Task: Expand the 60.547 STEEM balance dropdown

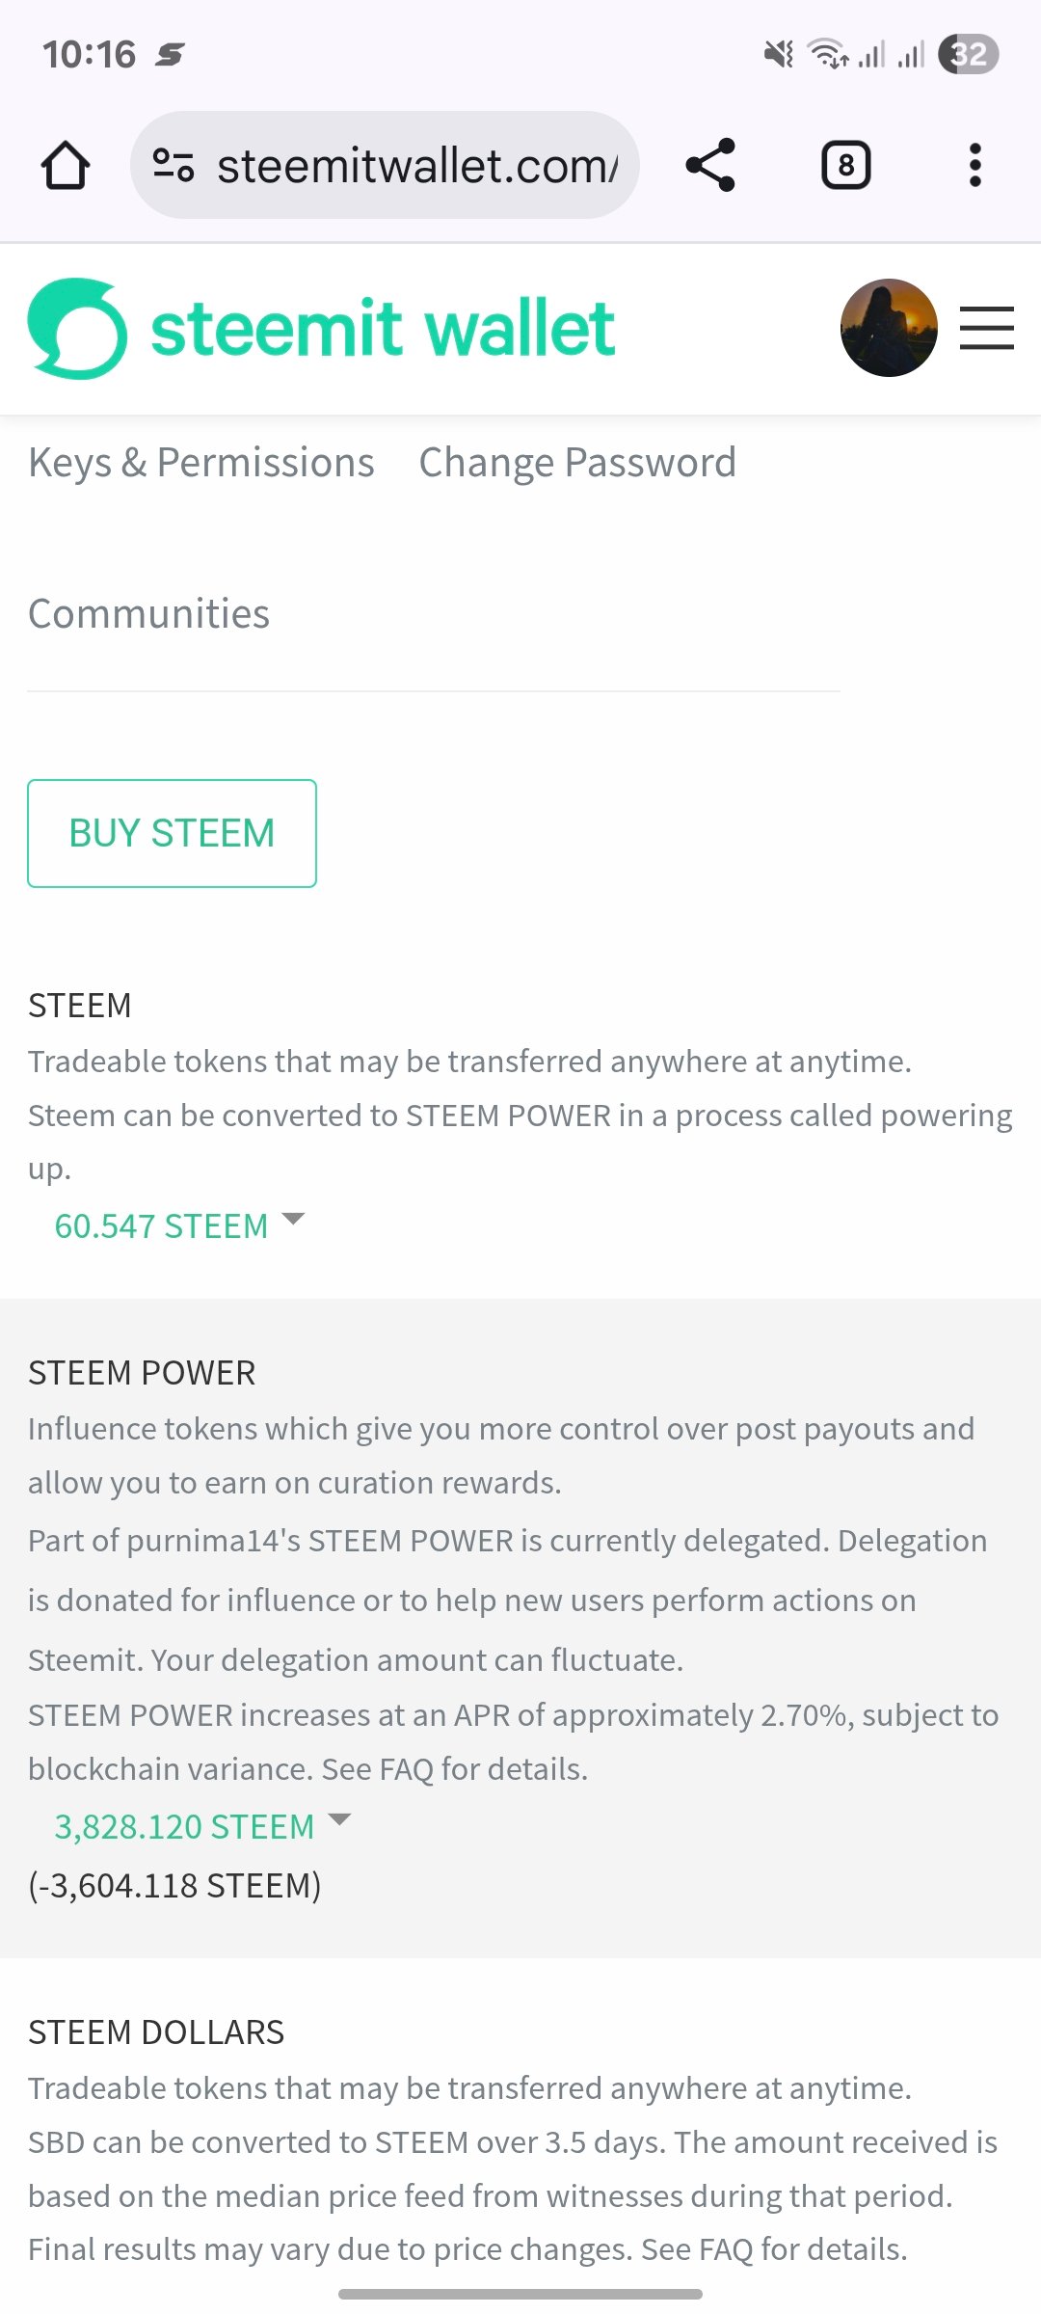Action: [161, 1225]
